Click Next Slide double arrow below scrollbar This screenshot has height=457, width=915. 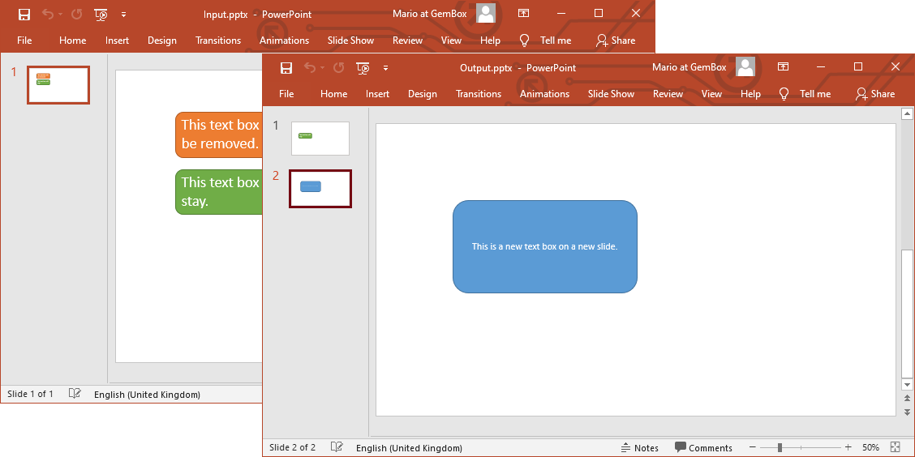(x=907, y=412)
